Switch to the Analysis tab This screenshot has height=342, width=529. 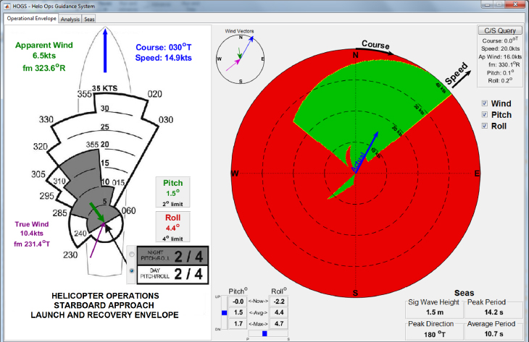70,20
